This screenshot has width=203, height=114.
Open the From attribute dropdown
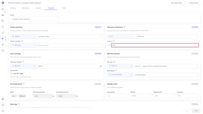[120, 75]
